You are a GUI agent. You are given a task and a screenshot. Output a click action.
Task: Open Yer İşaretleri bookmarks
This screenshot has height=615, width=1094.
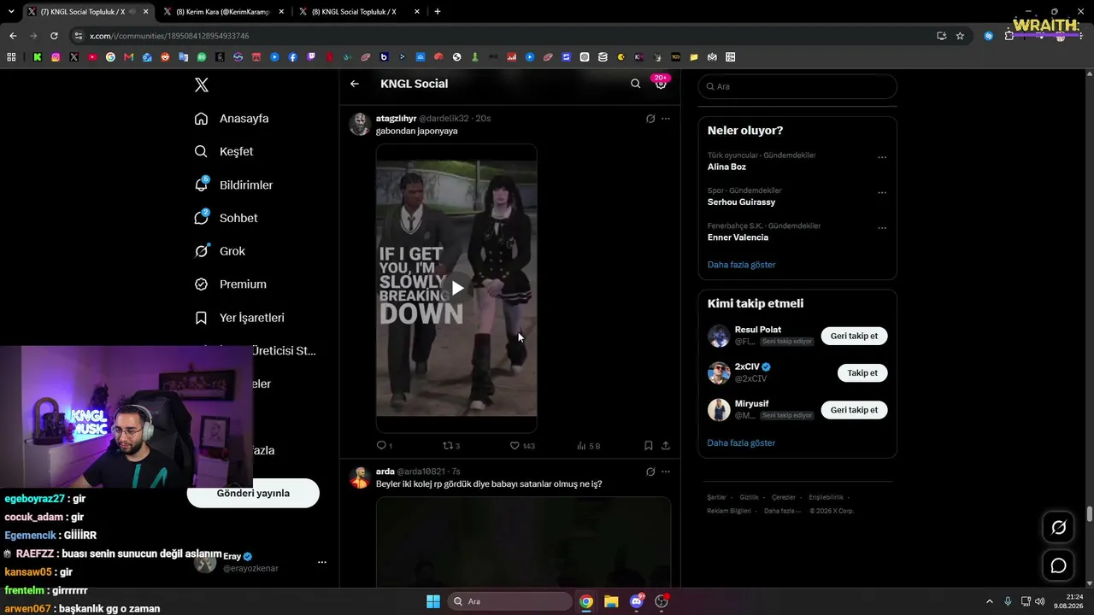tap(239, 318)
